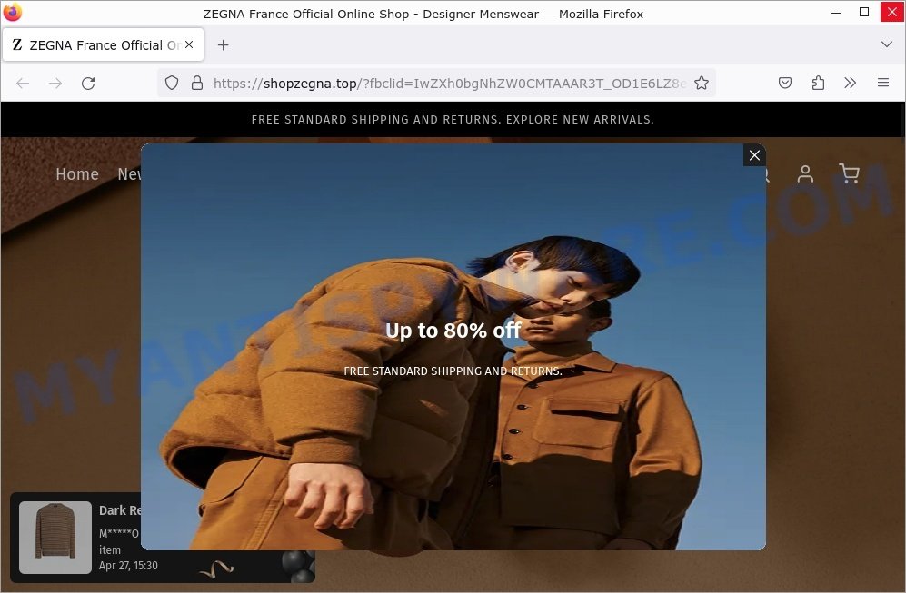906x593 pixels.
Task: Open the Home navigation link
Action: (x=77, y=173)
